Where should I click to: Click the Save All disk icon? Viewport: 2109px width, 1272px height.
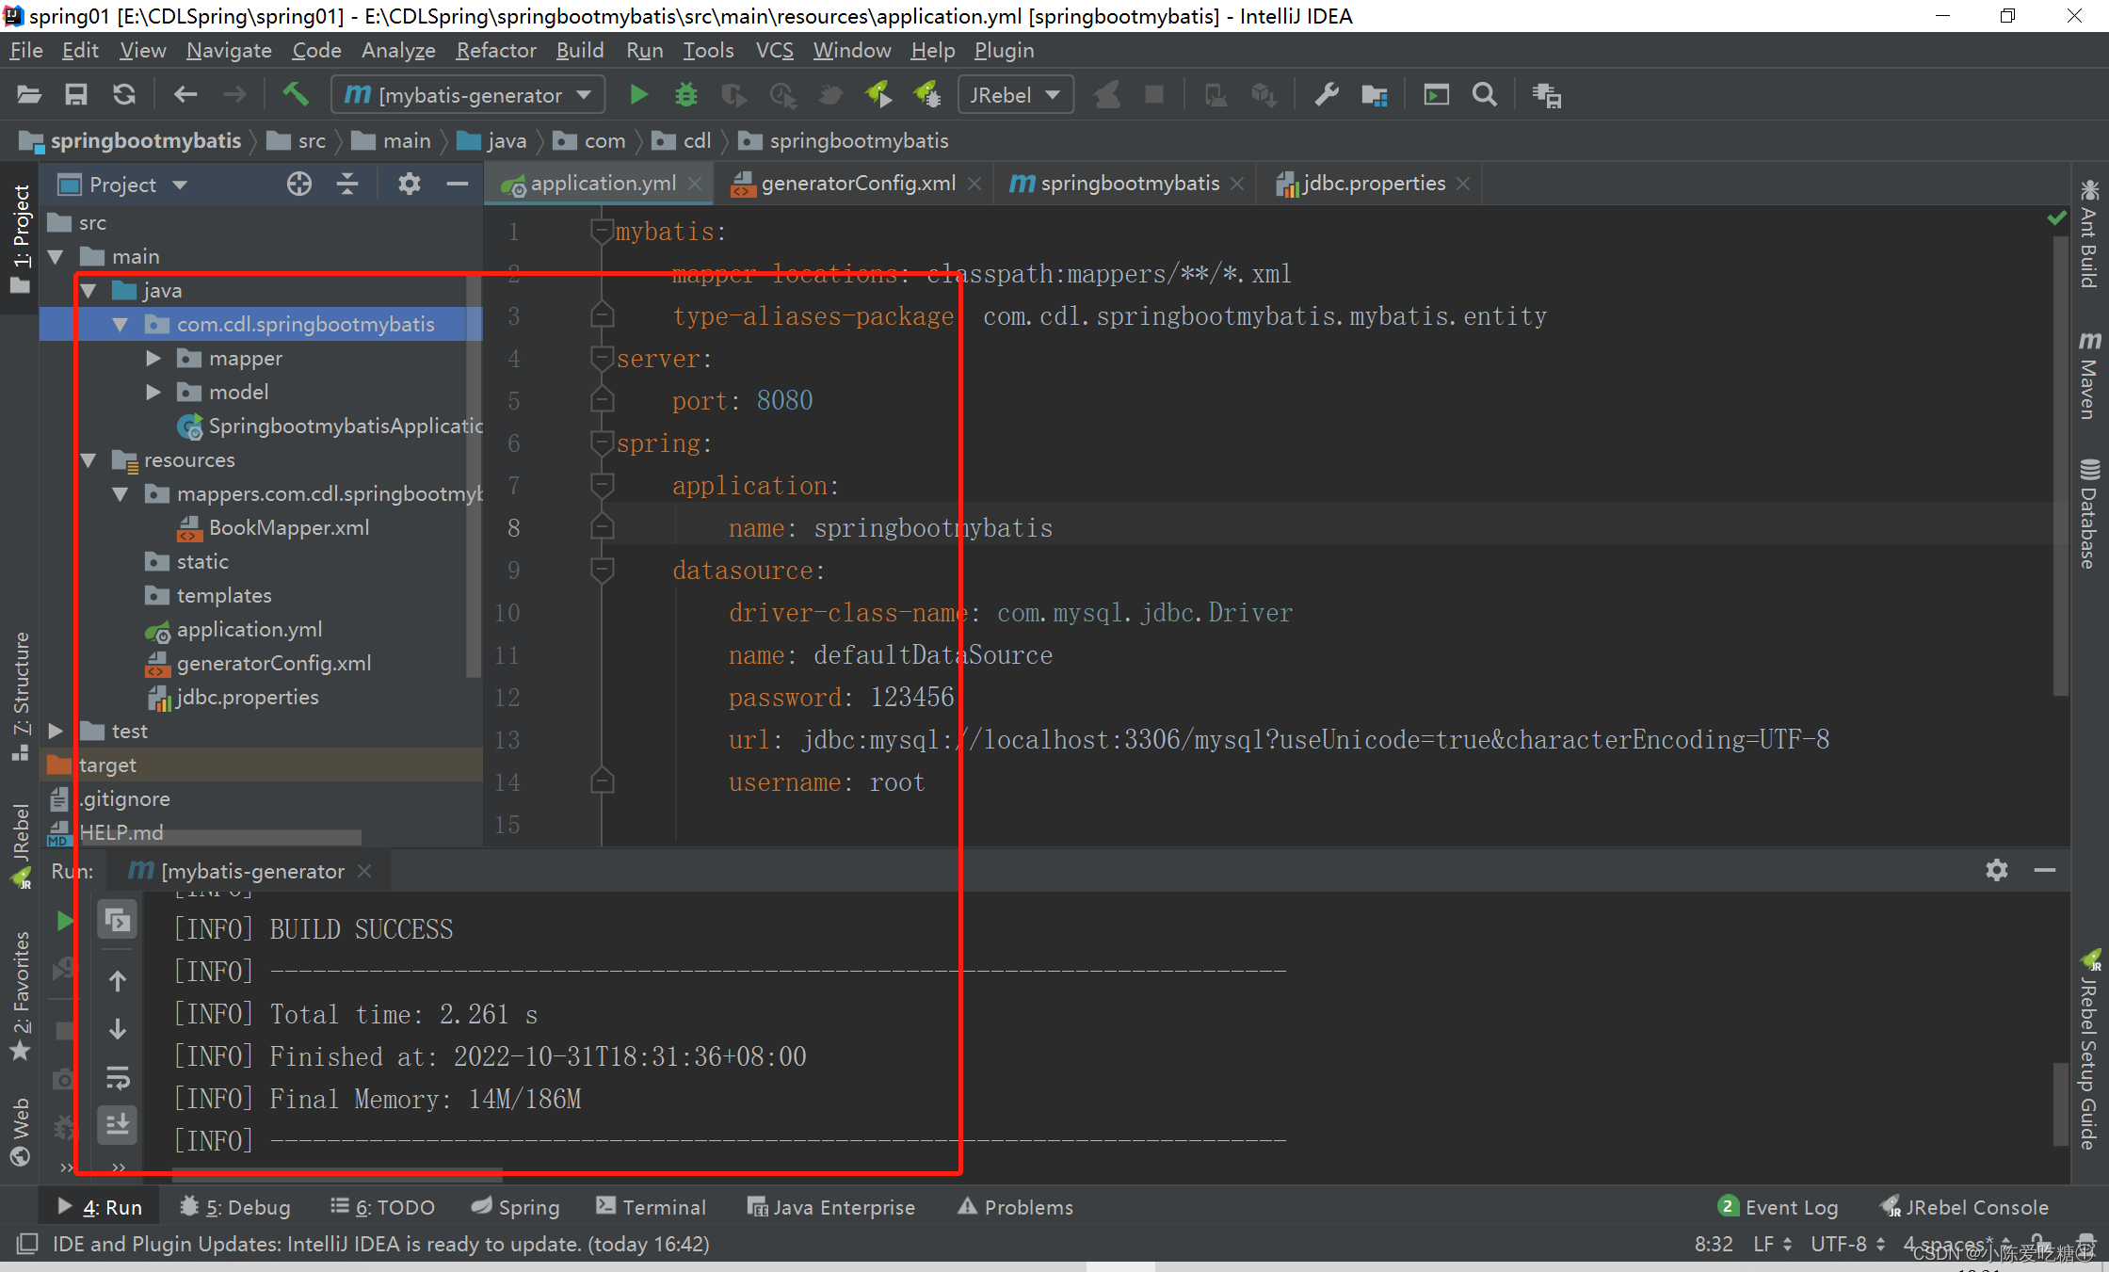75,94
